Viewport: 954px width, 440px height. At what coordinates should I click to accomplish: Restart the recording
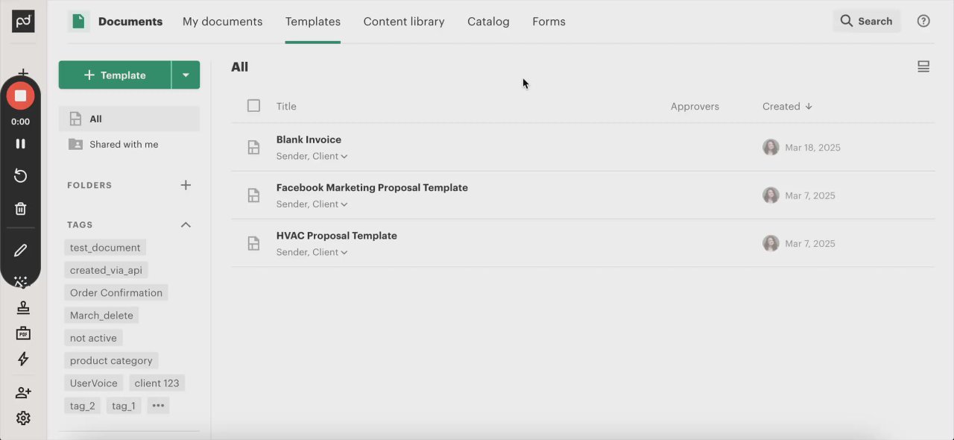[x=20, y=176]
